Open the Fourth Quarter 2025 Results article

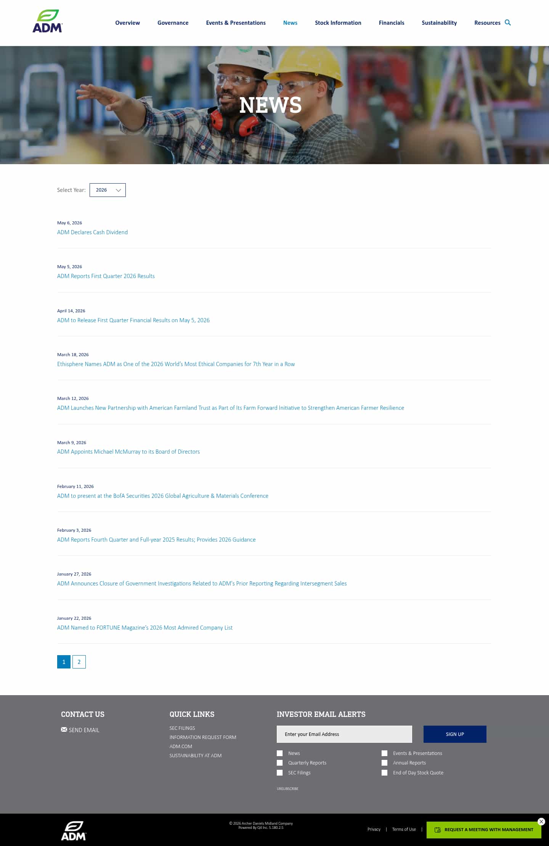click(156, 540)
